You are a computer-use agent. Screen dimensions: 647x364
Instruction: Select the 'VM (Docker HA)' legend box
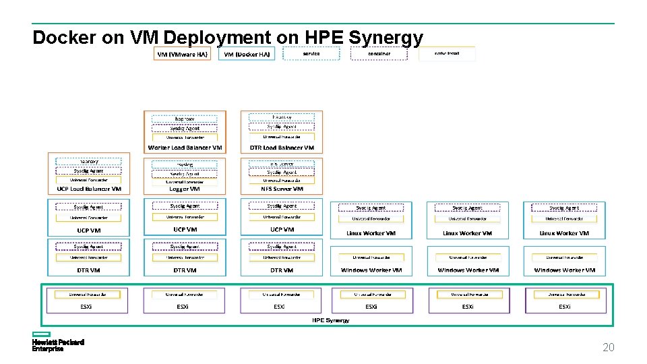(x=247, y=54)
